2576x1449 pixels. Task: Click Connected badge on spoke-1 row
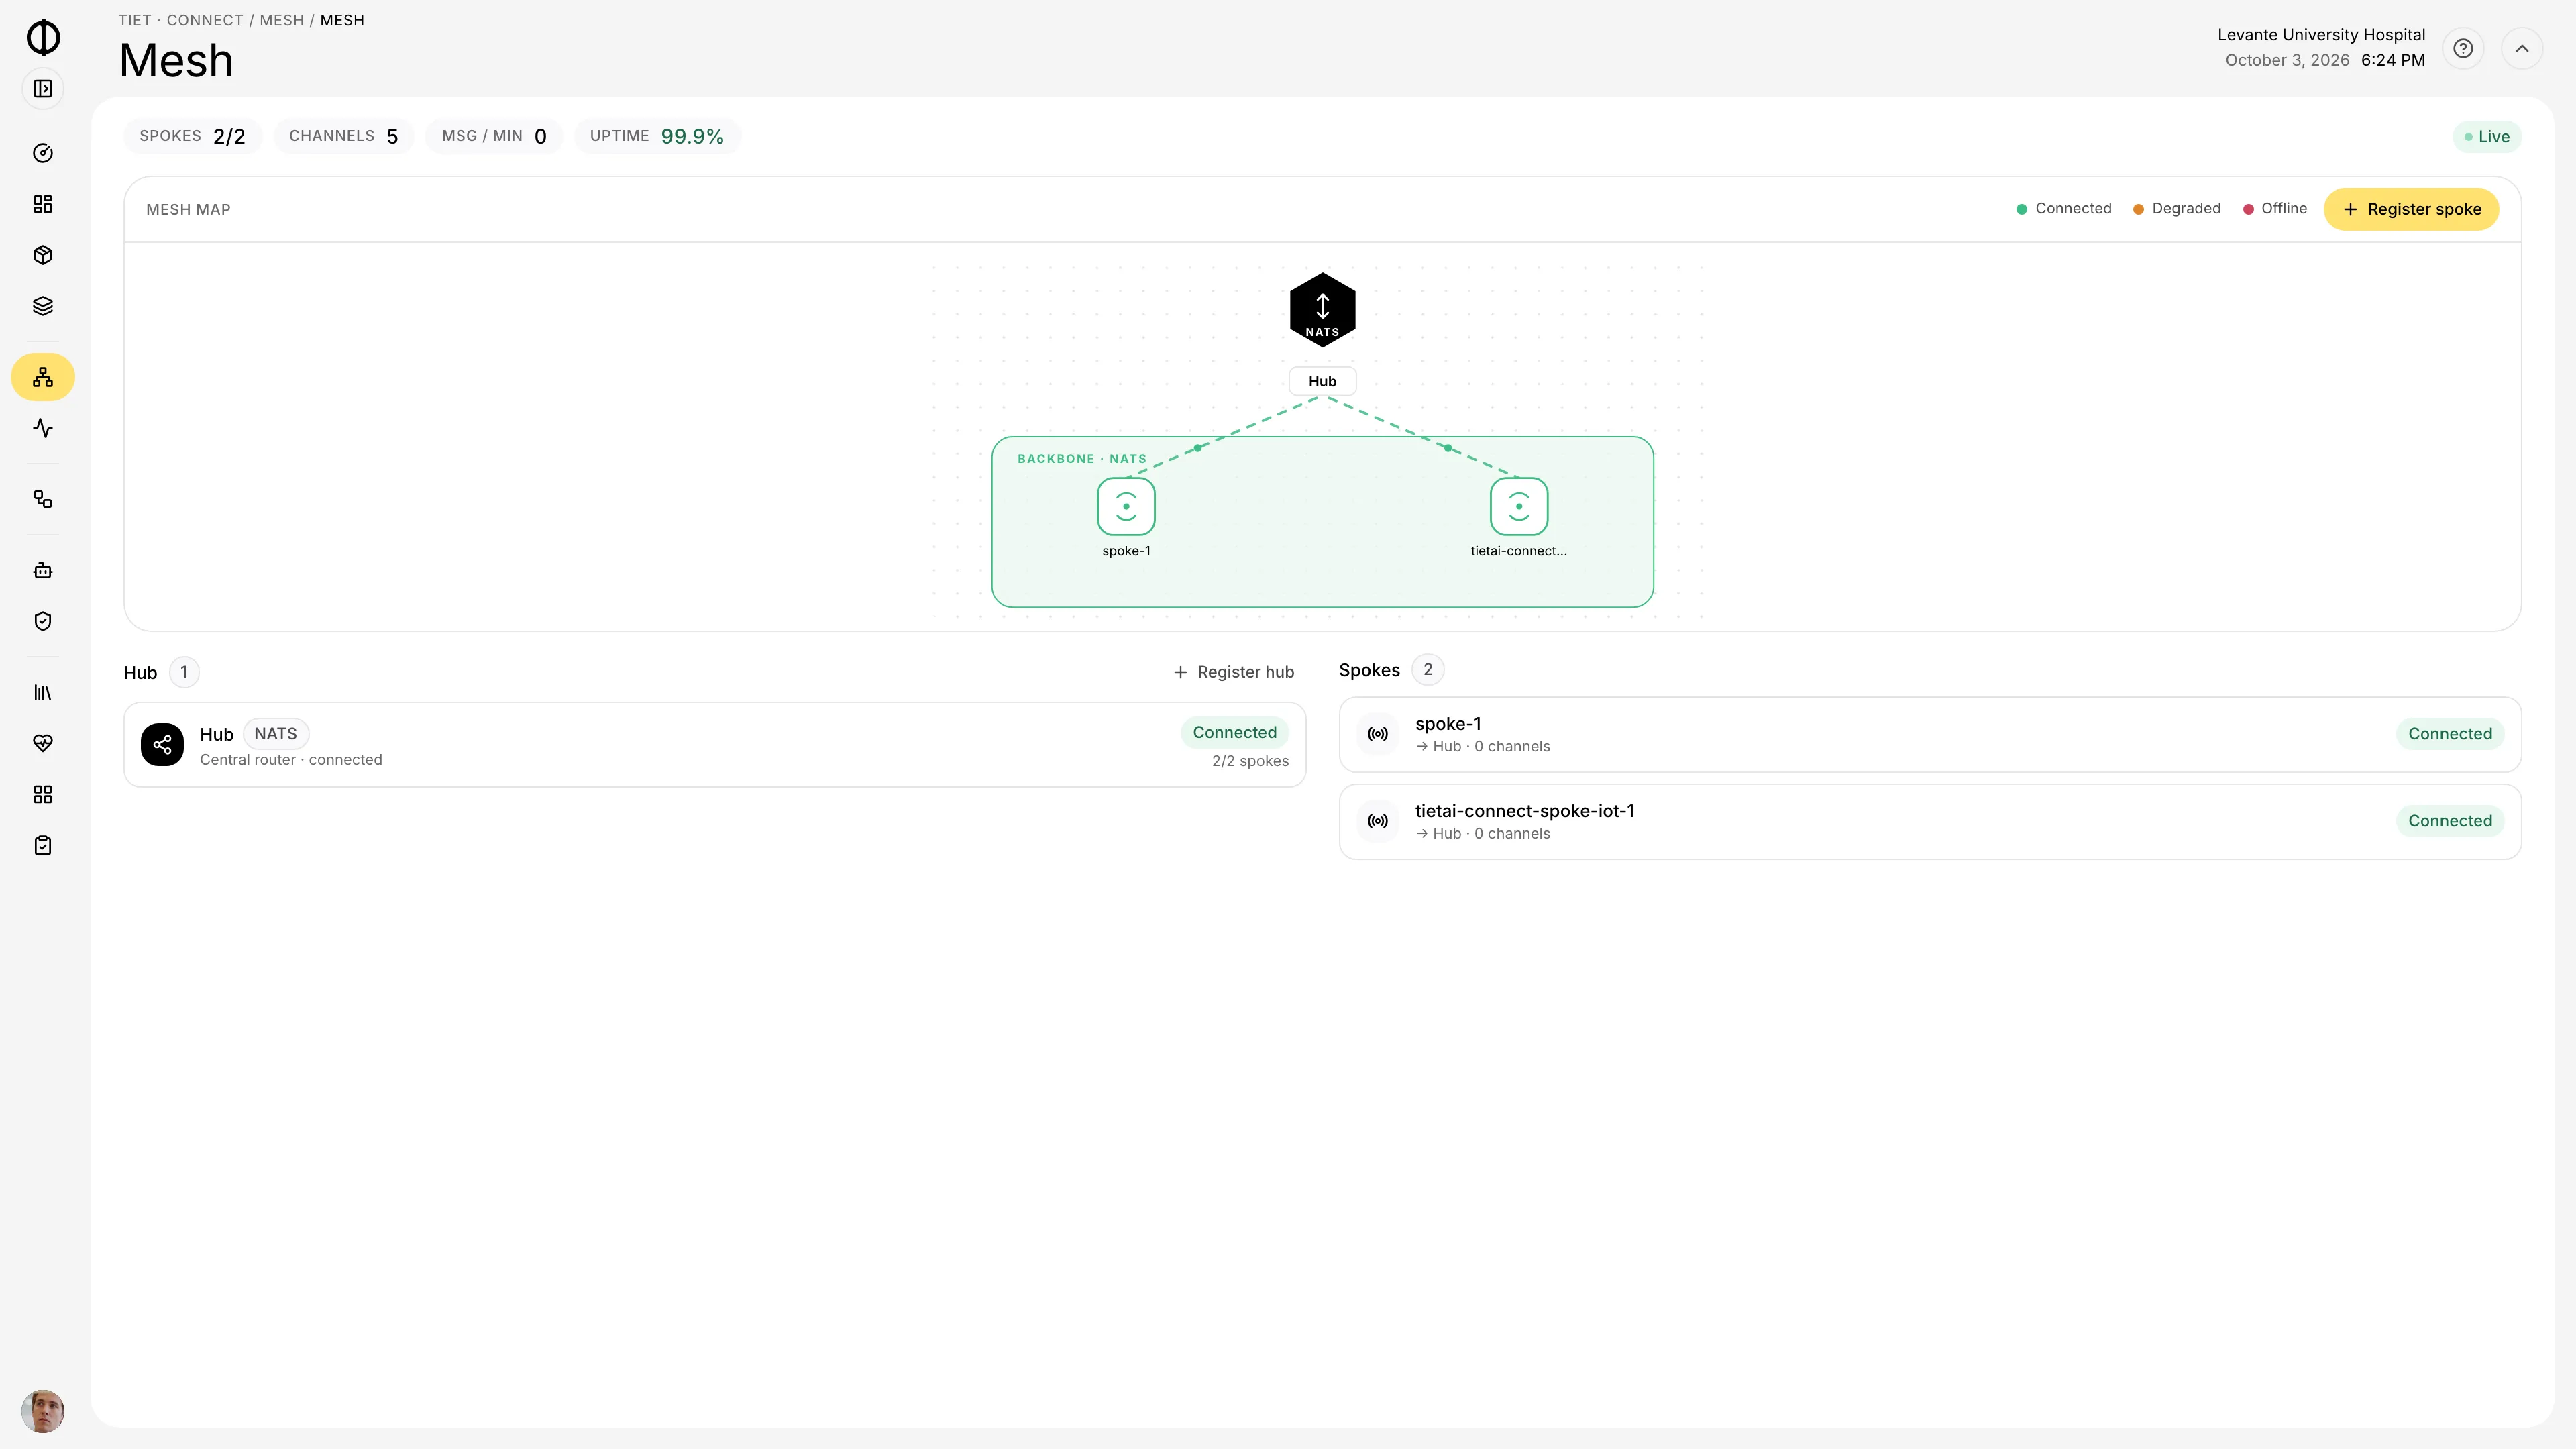[x=2449, y=734]
